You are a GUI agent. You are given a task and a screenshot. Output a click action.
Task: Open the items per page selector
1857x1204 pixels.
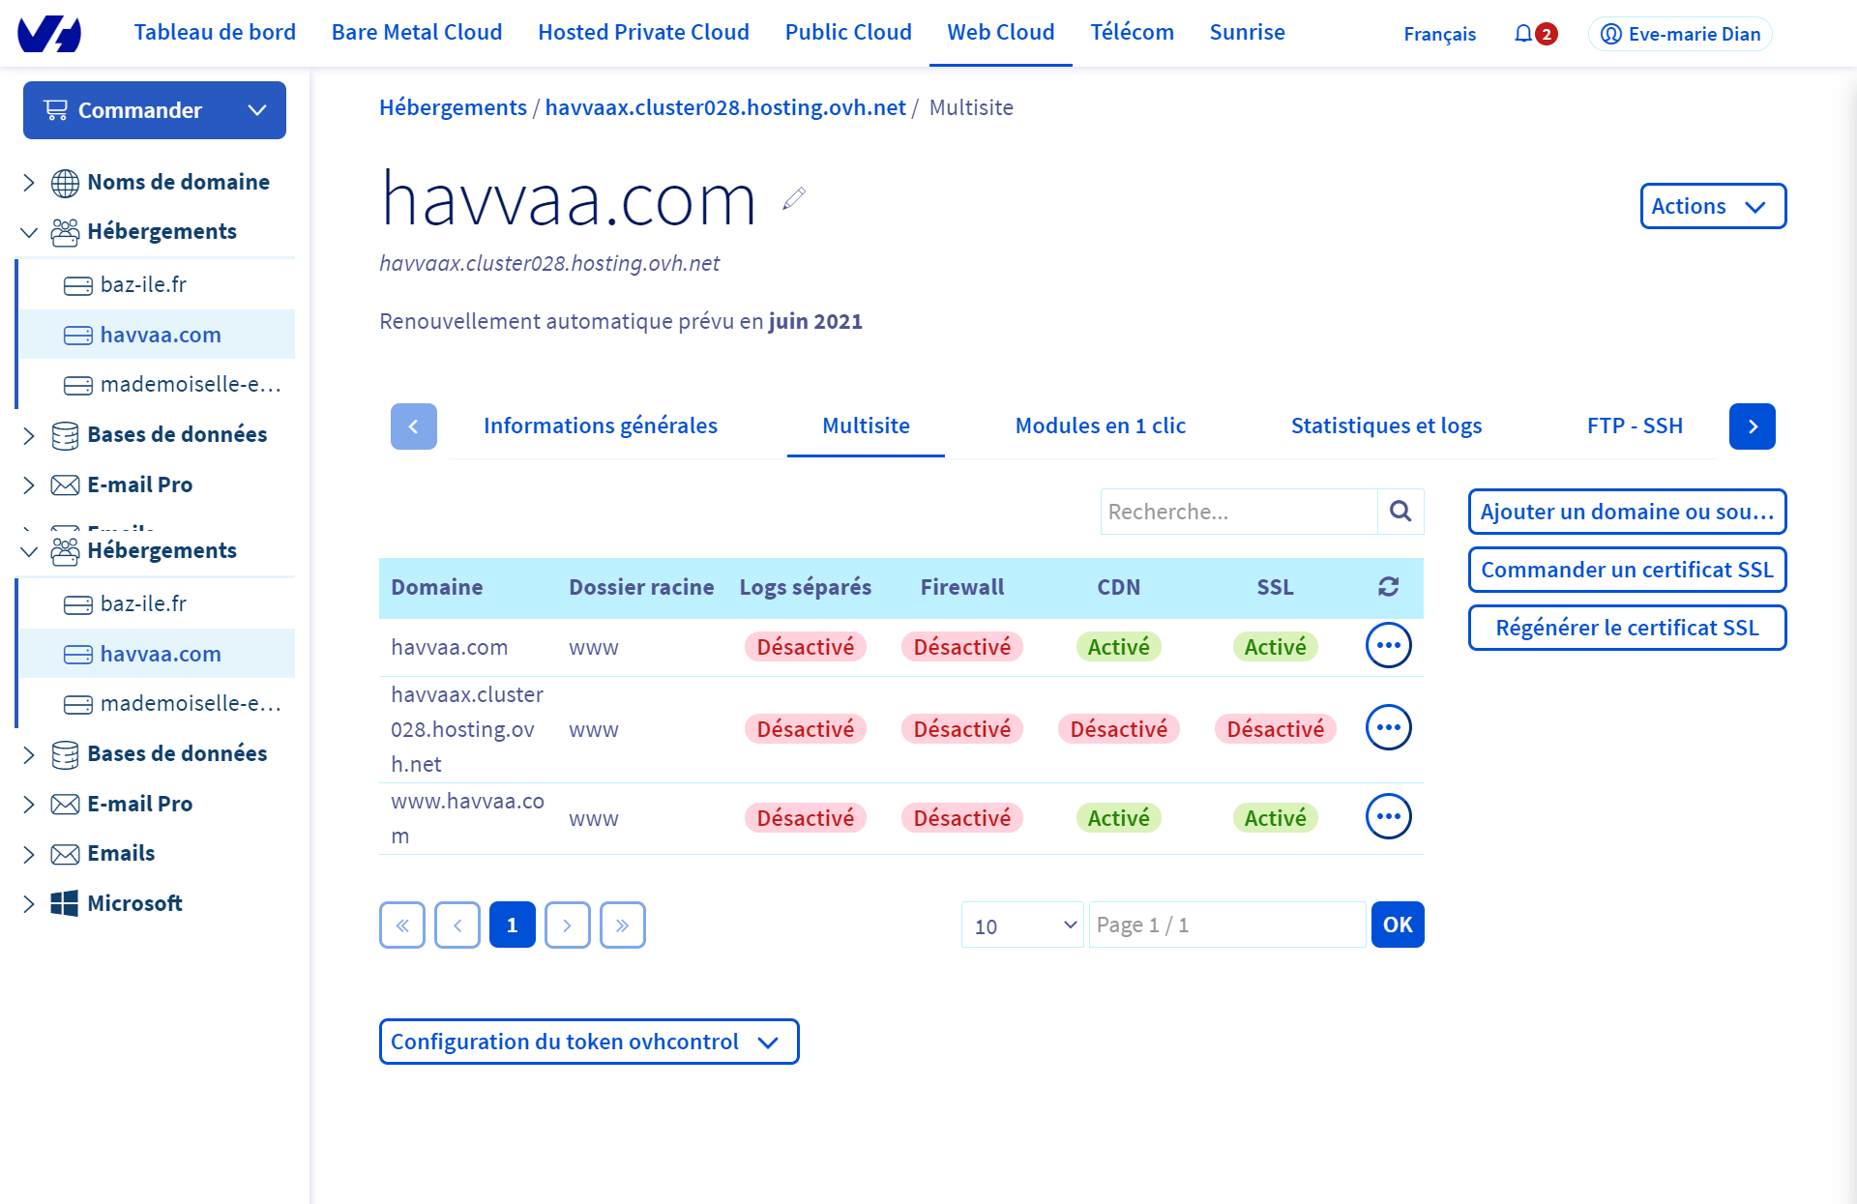pos(1022,925)
